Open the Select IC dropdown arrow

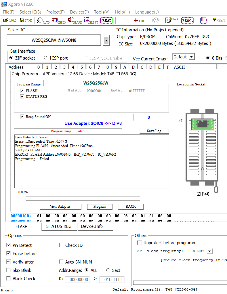pos(106,40)
